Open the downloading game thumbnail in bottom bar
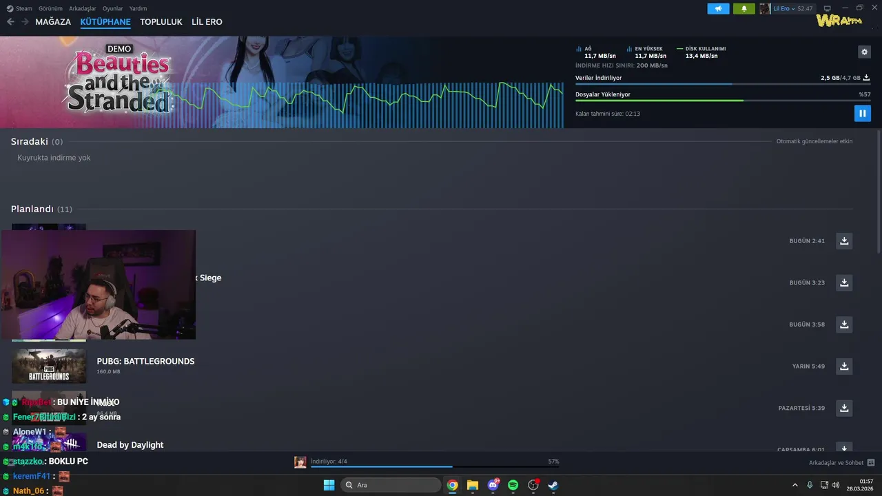This screenshot has height=496, width=882. tap(300, 462)
